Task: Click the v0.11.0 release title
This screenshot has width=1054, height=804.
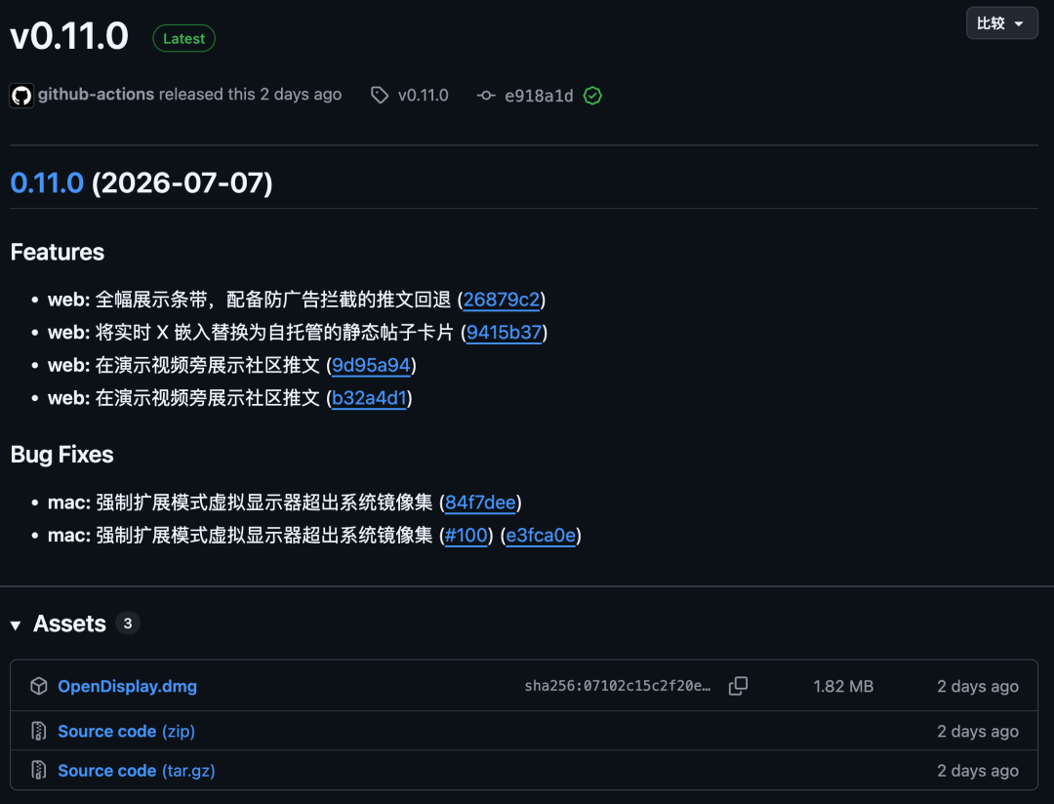Action: 69,36
